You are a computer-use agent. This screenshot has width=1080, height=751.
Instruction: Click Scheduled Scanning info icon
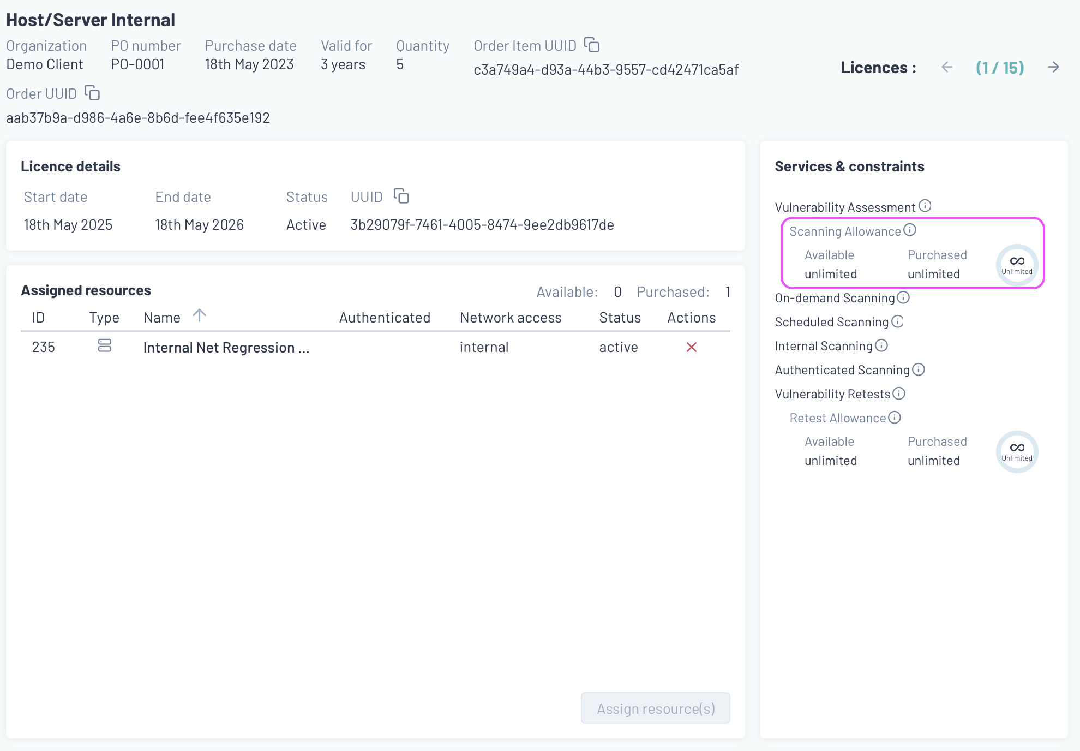coord(897,321)
